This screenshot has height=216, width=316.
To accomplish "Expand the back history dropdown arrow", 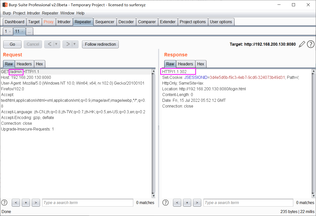I will tap(56, 44).
